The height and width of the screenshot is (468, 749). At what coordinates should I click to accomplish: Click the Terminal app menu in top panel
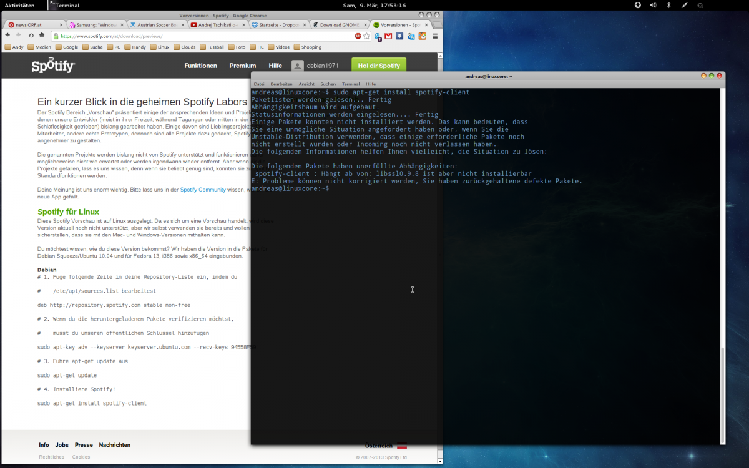pyautogui.click(x=64, y=5)
